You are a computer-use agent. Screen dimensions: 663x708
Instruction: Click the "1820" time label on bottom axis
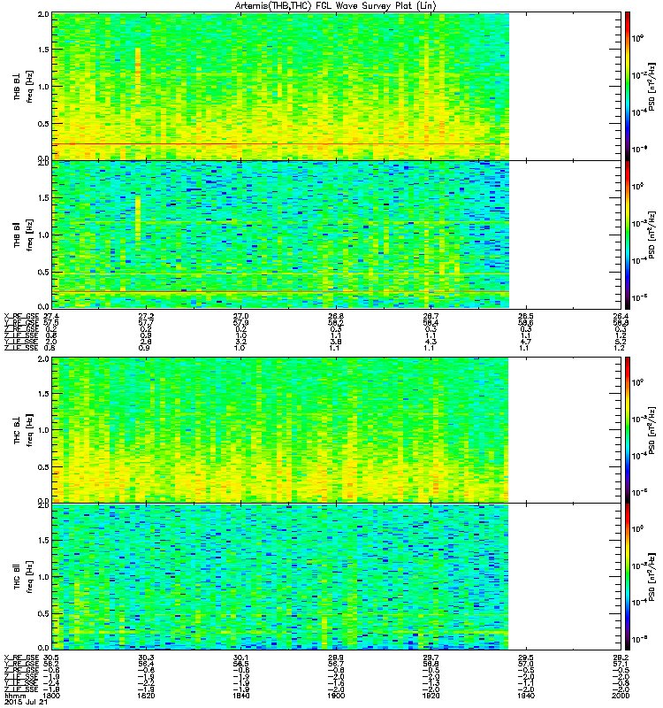pos(146,696)
